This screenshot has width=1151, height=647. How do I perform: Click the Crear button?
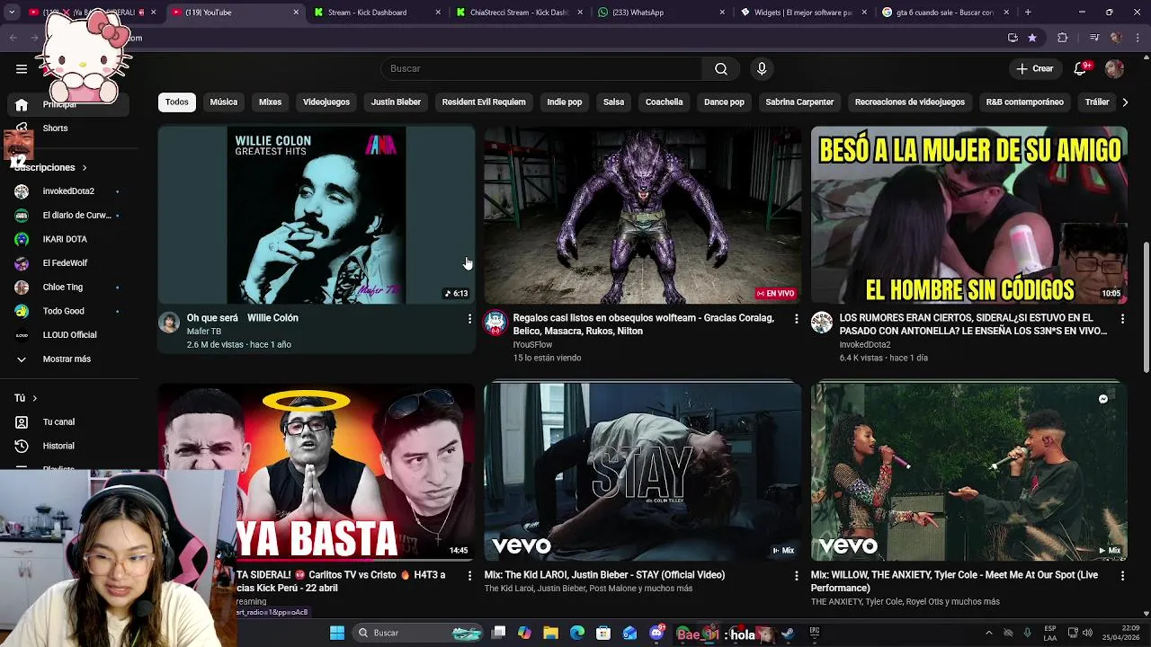click(x=1034, y=68)
